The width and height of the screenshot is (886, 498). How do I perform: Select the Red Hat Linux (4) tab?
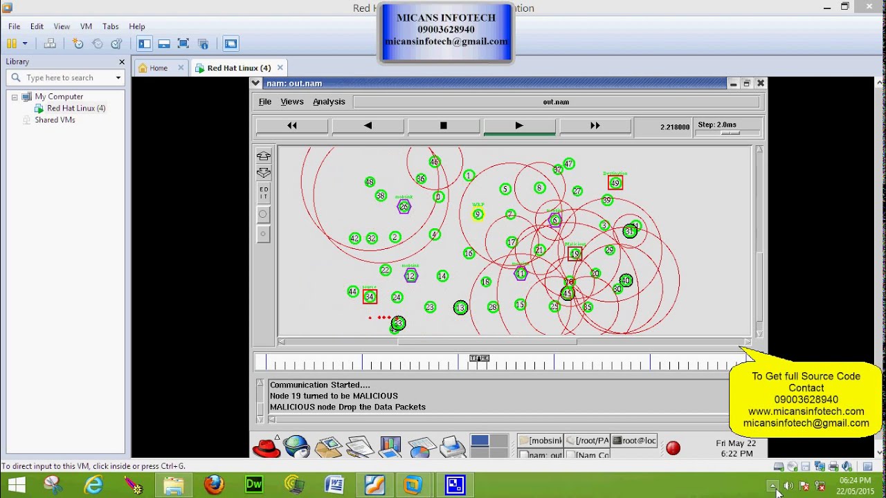[x=239, y=68]
